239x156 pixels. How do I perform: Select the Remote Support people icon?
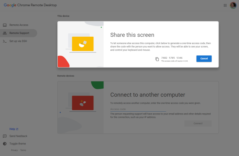5,33
